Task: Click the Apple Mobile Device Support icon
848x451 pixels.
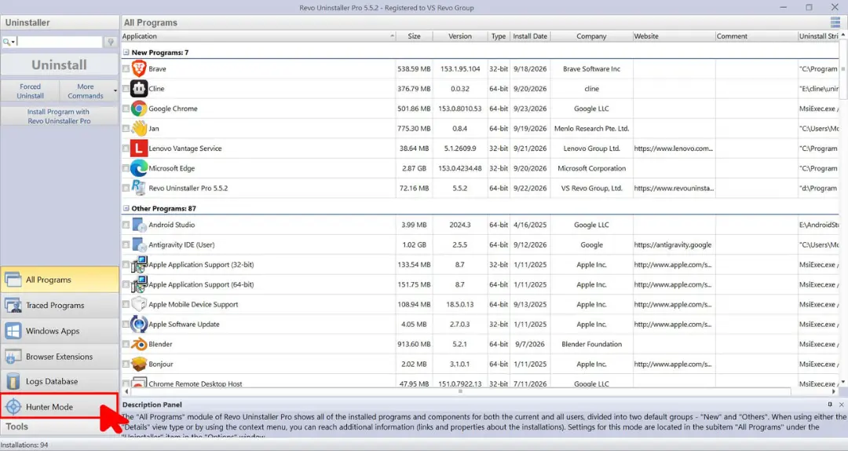Action: coord(139,304)
